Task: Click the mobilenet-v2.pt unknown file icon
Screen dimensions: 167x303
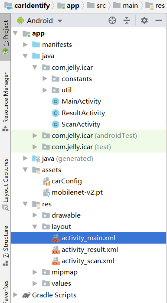Action: tap(46, 192)
